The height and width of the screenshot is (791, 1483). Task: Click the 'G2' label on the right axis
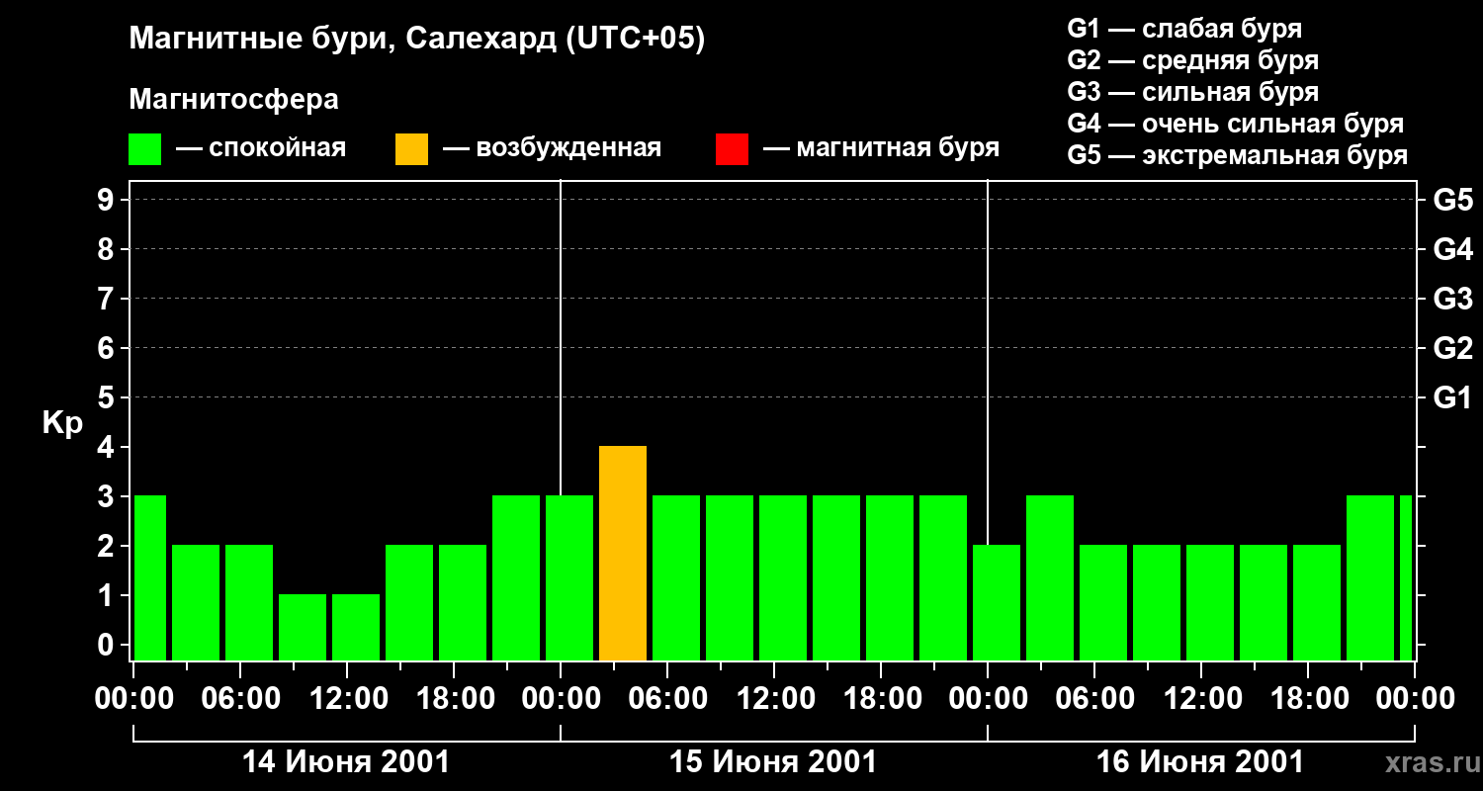(1452, 348)
